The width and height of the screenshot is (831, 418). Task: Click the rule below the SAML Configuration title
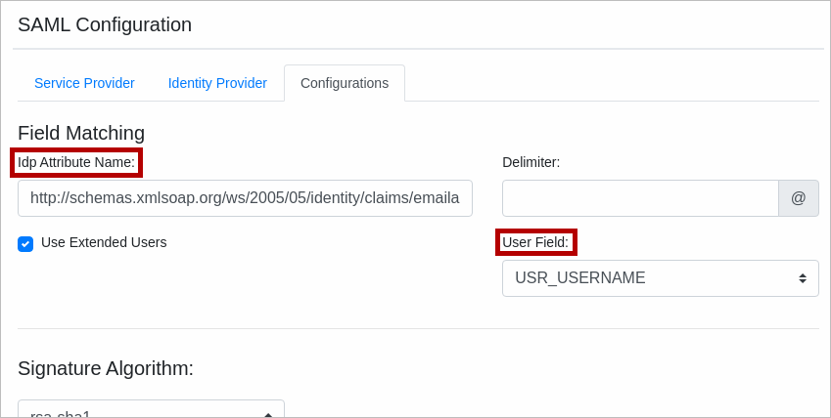[x=418, y=49]
